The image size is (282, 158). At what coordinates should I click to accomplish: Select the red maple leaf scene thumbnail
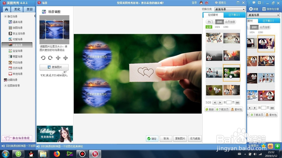[x=232, y=55]
